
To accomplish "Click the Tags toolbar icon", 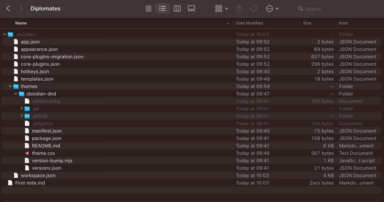I will (x=254, y=9).
